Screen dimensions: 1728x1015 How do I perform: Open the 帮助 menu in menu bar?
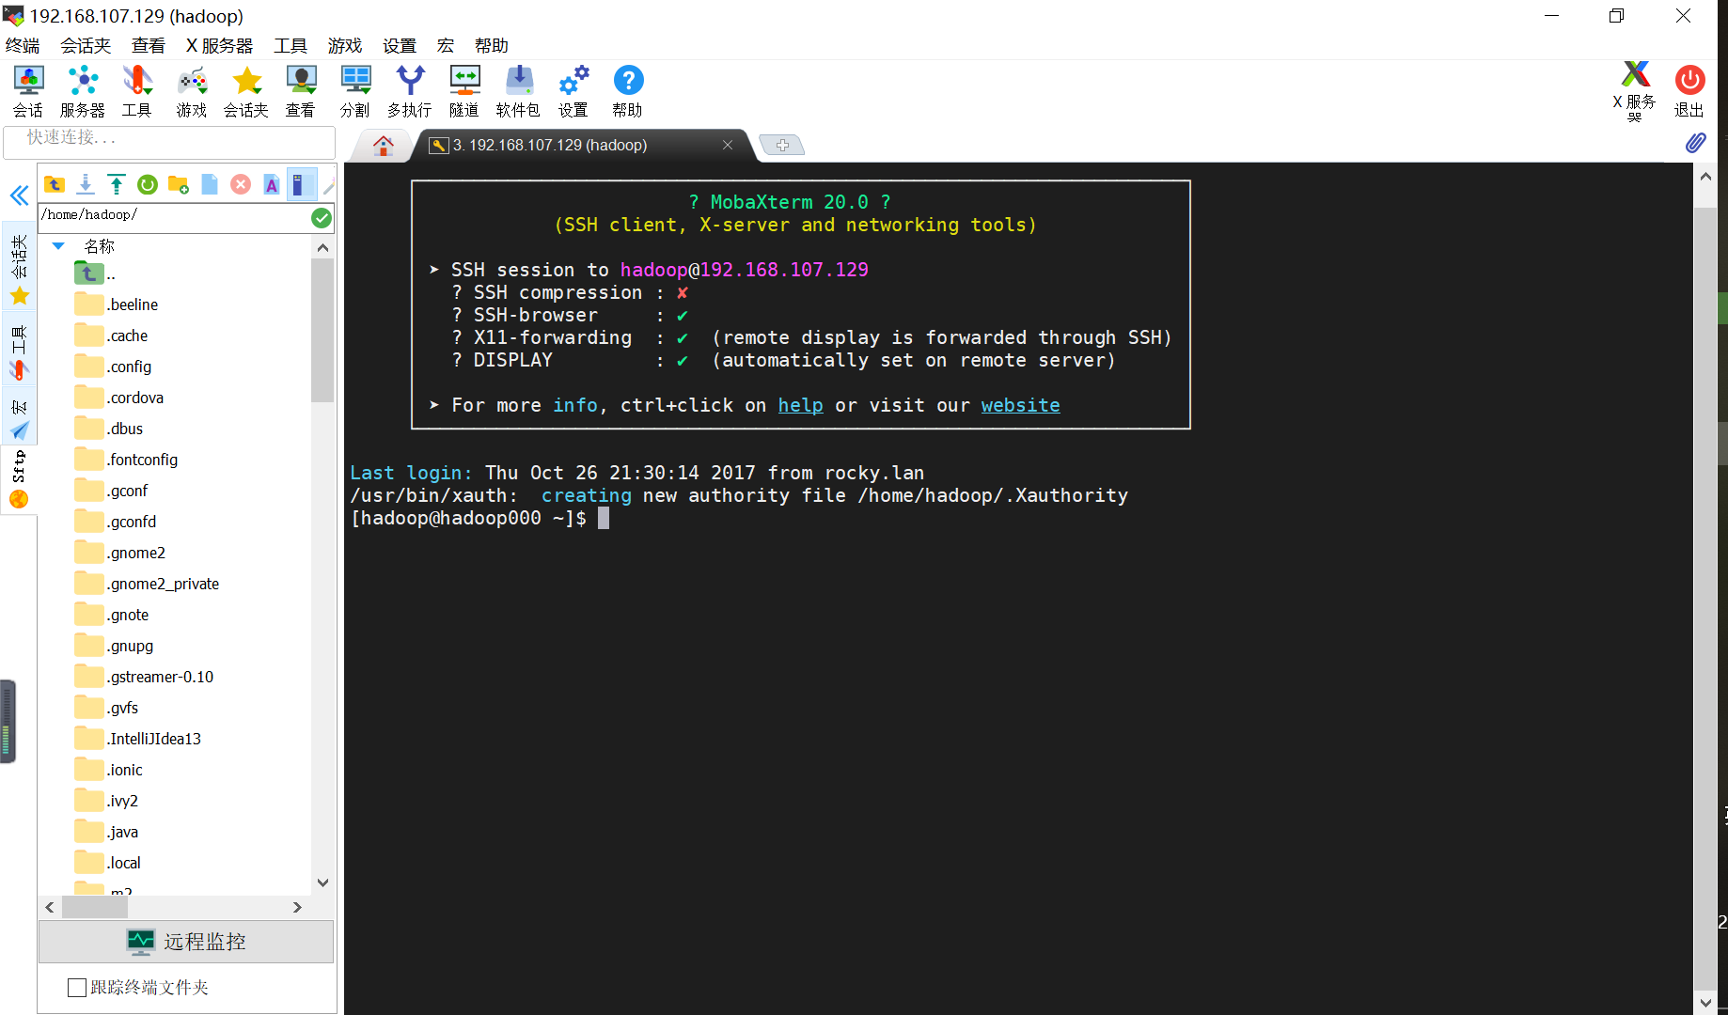492,46
